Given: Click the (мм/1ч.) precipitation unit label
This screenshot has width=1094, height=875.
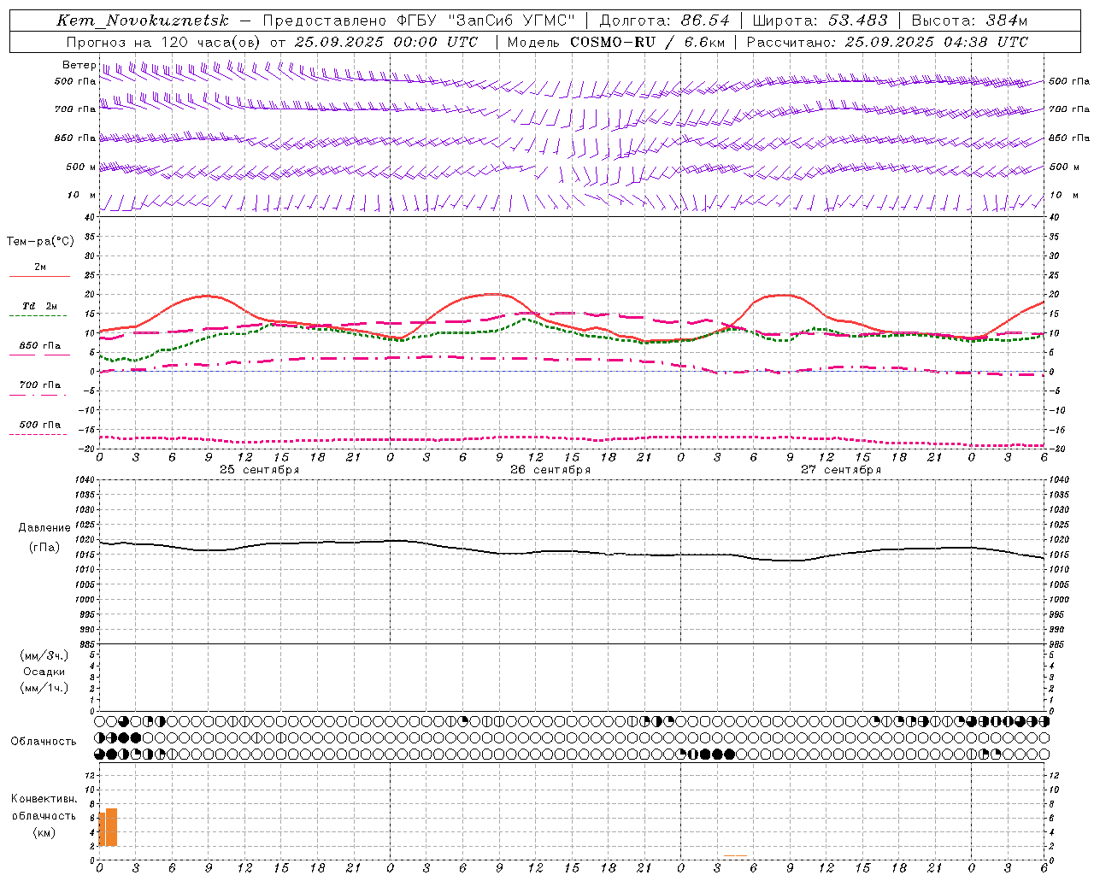Looking at the screenshot, I should 44,688.
